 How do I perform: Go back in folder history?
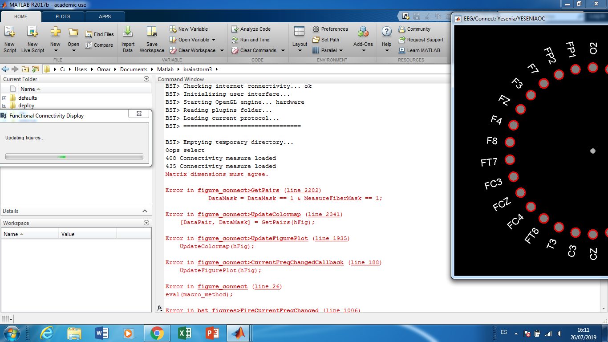tap(5, 69)
